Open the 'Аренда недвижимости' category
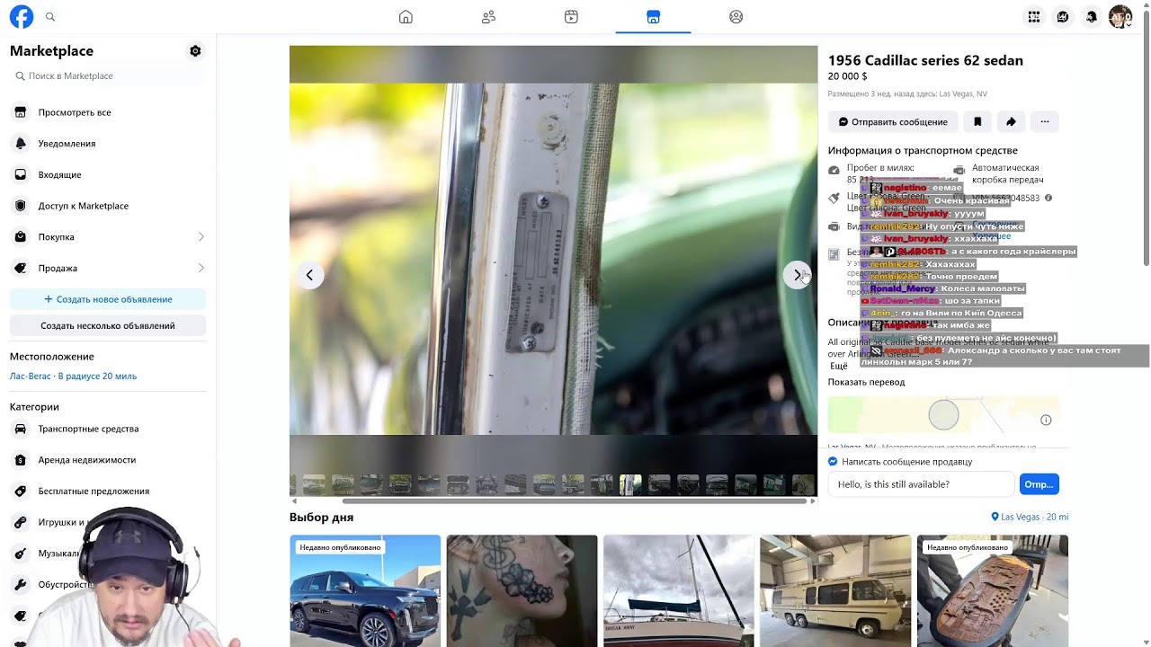 pyautogui.click(x=108, y=460)
